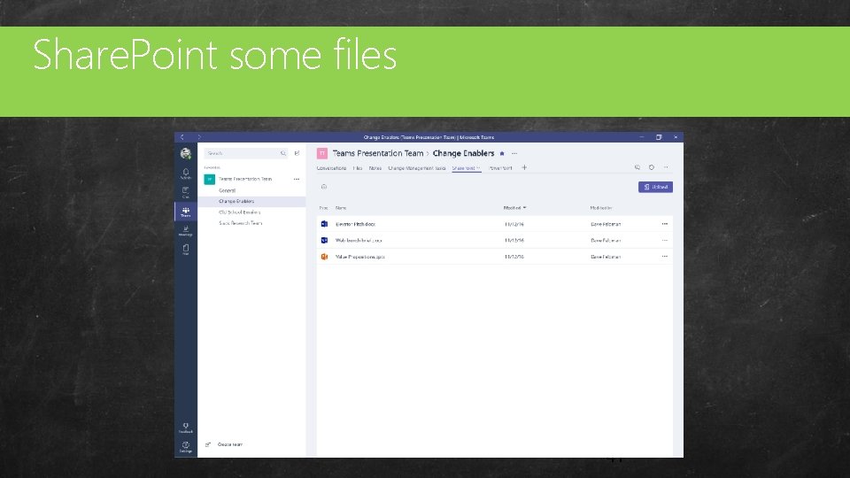Screen dimensions: 850x478
Task: Open the Value Propositions.pptx file
Action: point(360,257)
